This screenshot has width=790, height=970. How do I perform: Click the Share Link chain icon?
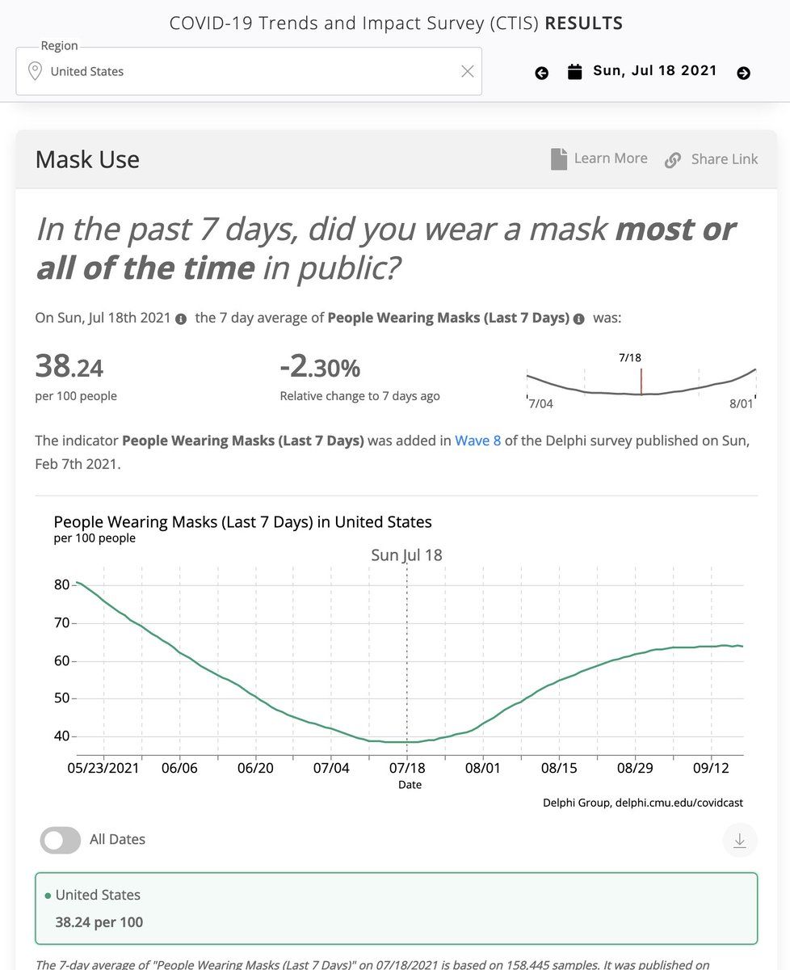coord(672,160)
